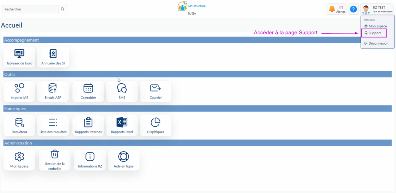Open Envois ASP tool
Viewport: 396px width, 193px height.
pyautogui.click(x=53, y=91)
